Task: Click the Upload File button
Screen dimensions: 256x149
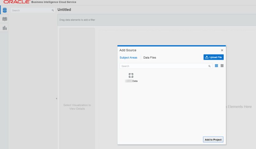Action: tap(213, 57)
